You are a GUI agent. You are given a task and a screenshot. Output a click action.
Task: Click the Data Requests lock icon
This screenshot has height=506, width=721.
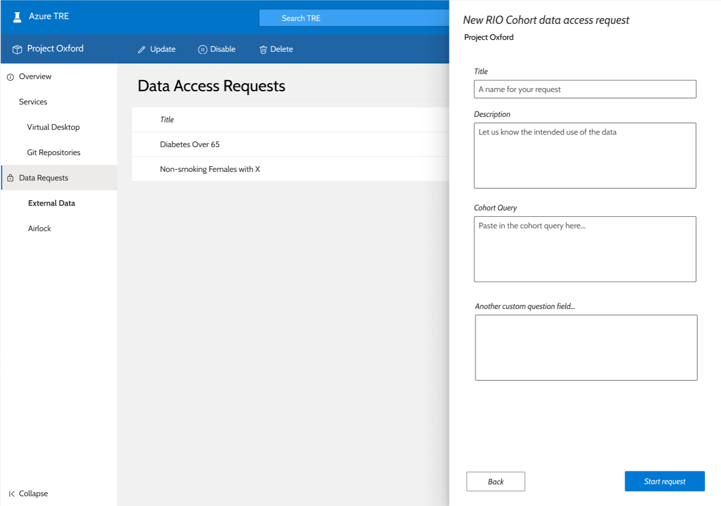(x=11, y=177)
